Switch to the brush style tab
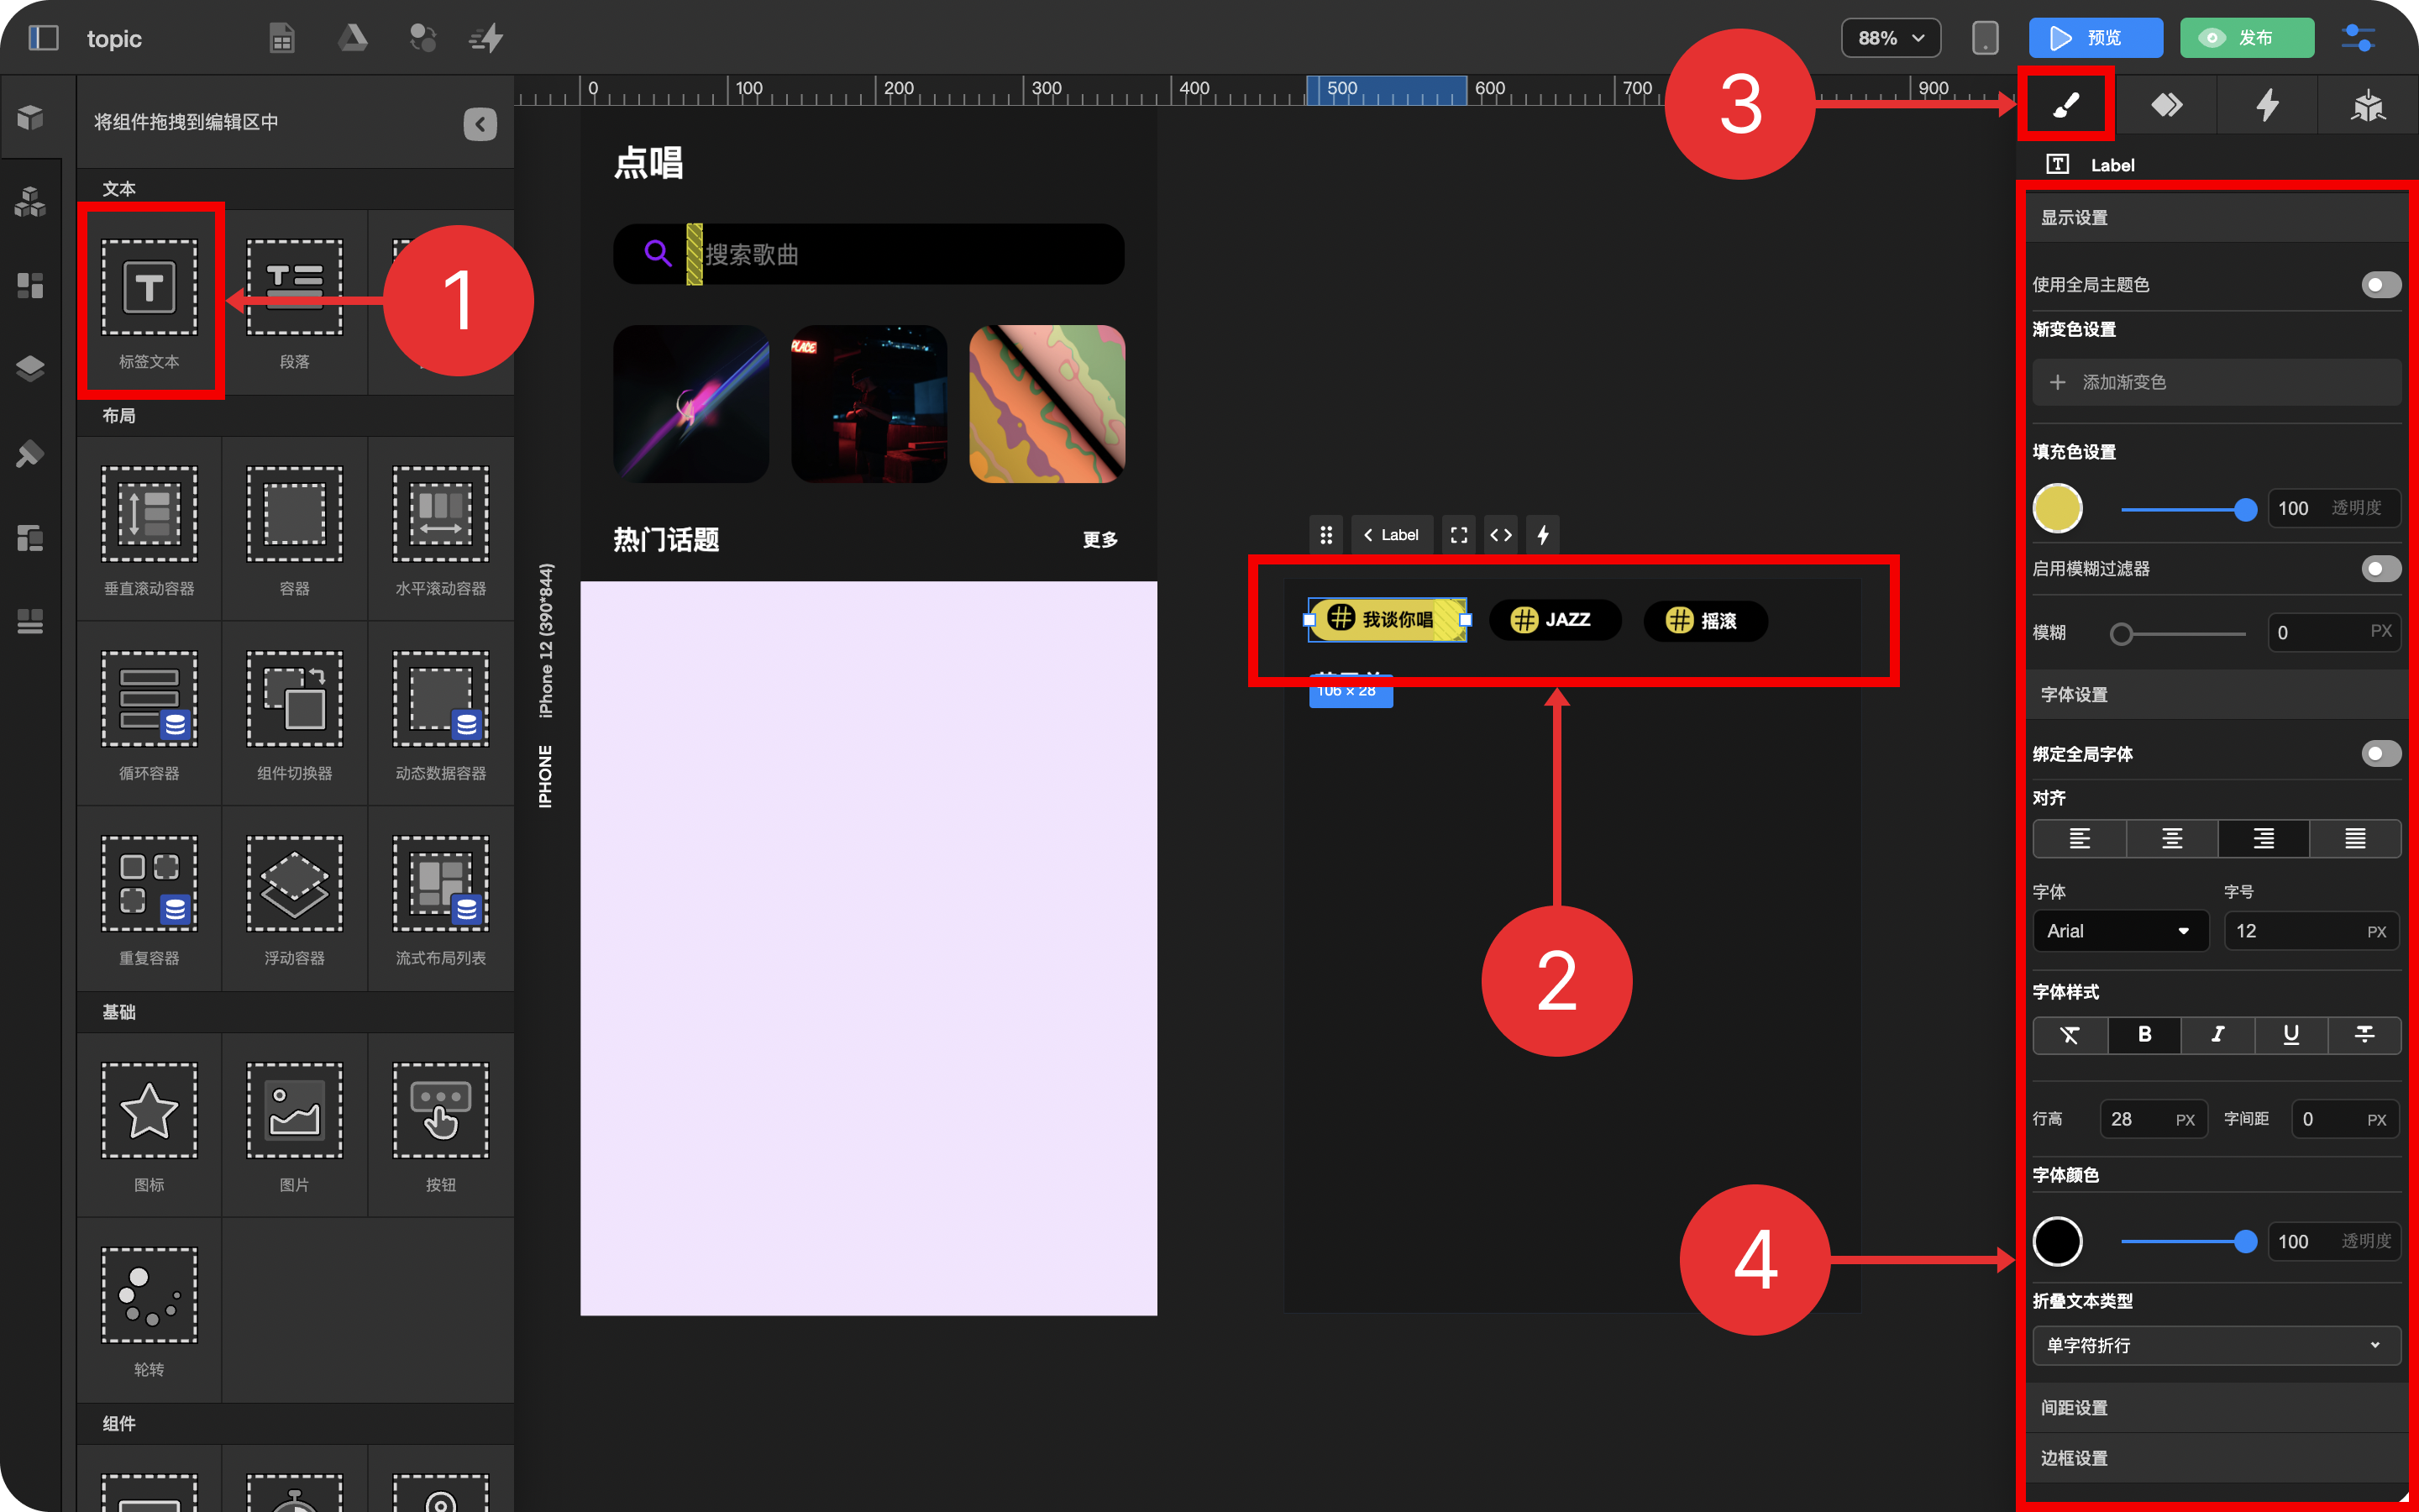2419x1512 pixels. tap(2066, 104)
